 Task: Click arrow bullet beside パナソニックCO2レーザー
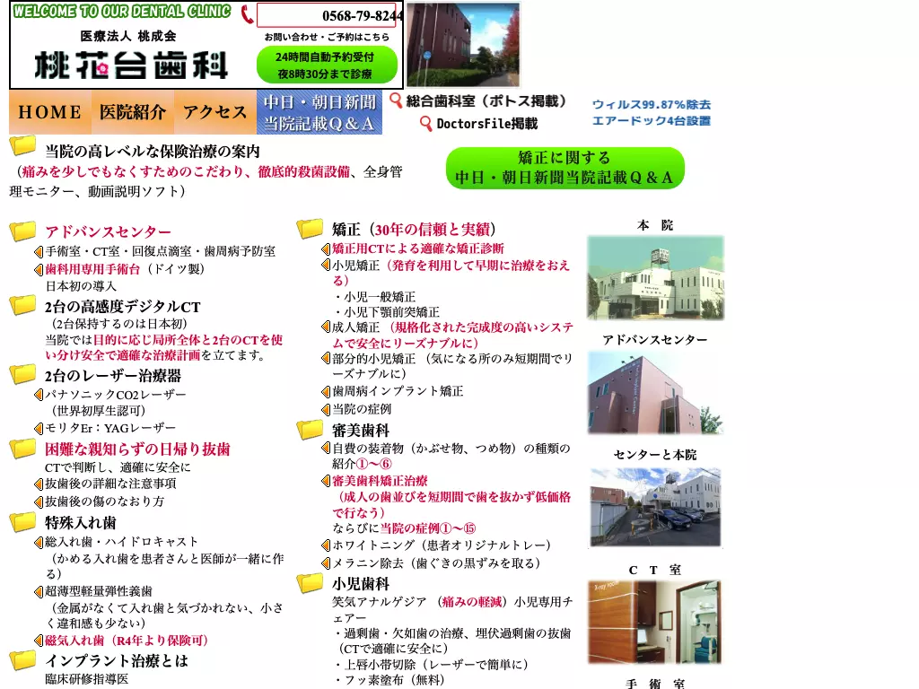pos(39,395)
